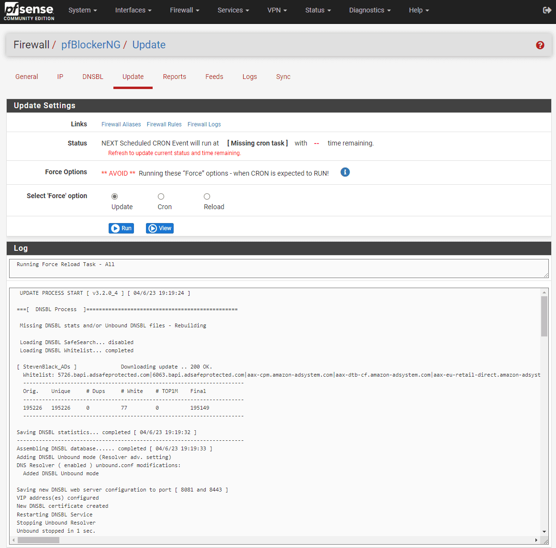Open the red help question mark icon
The height and width of the screenshot is (548, 556).
pos(540,45)
